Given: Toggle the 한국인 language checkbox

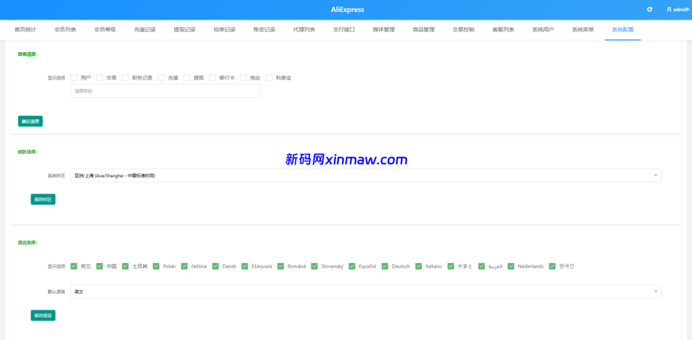Looking at the screenshot, I should click(552, 266).
